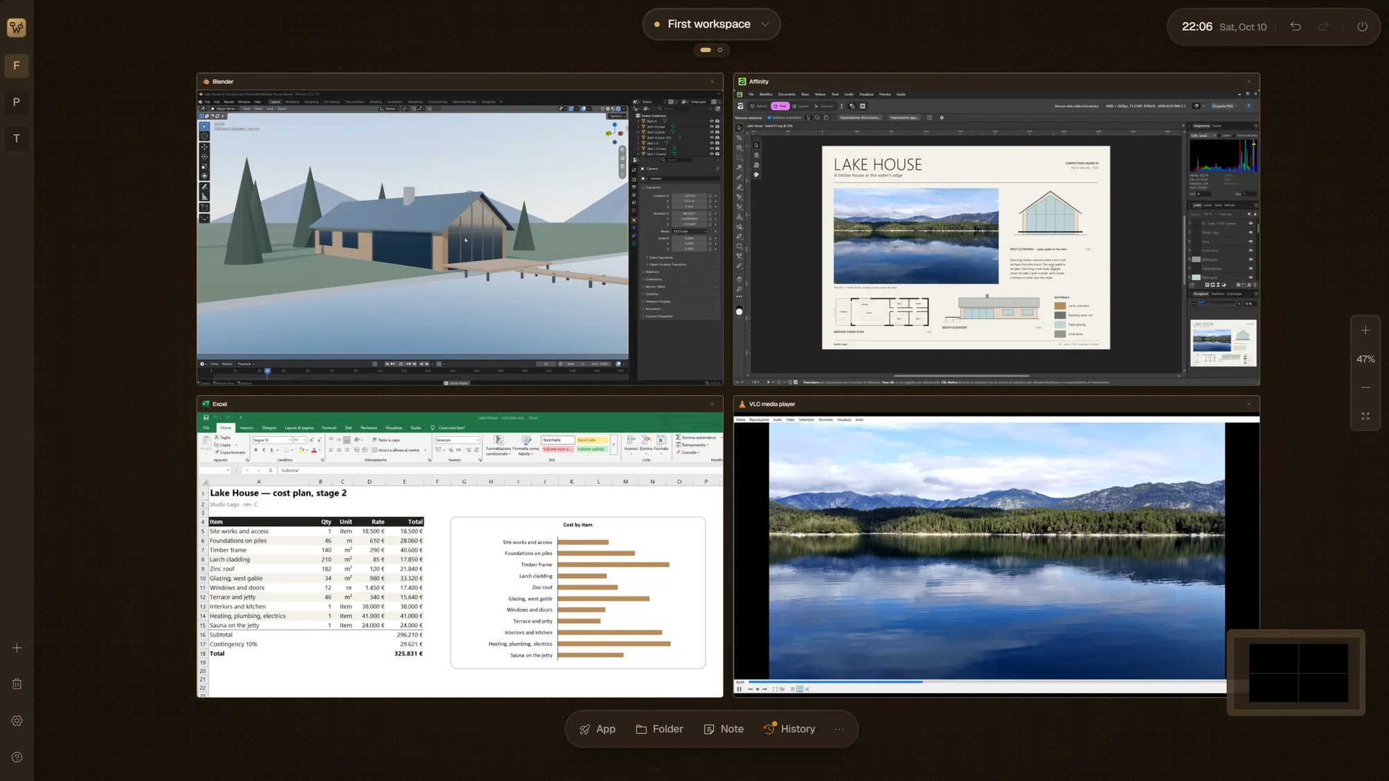The width and height of the screenshot is (1389, 781).
Task: Toggle visibility of Bath N head in outliner
Action: [712, 126]
